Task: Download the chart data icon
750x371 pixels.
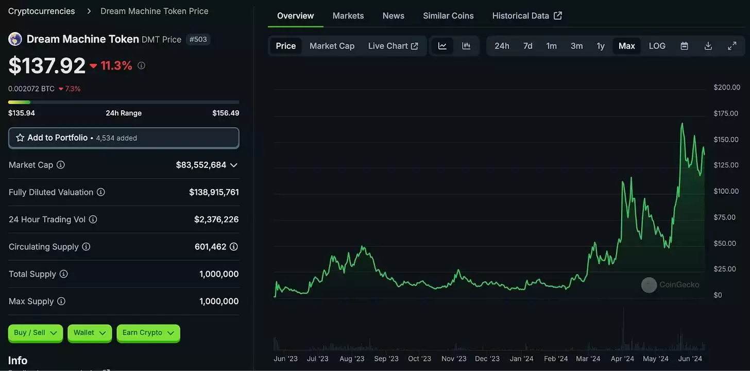Action: tap(708, 46)
